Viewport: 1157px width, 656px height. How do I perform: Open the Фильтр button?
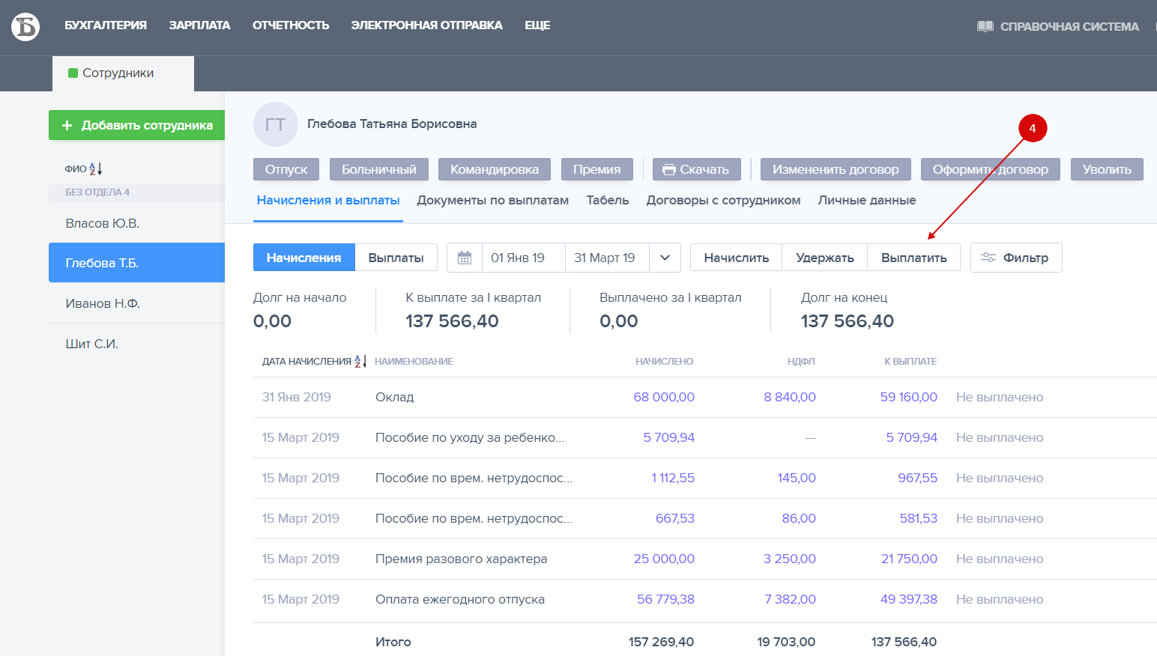pos(1016,258)
